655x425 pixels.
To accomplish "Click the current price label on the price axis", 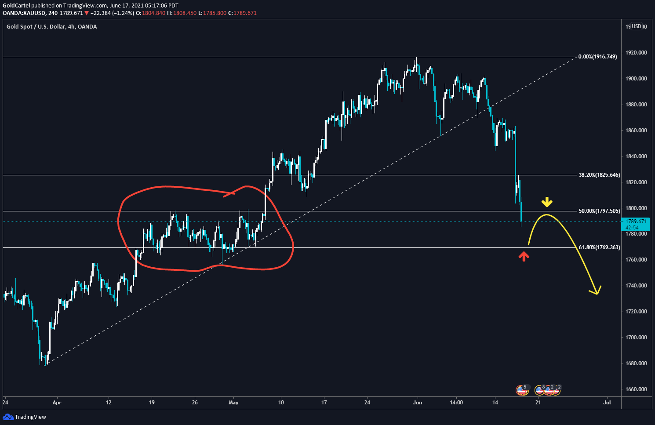I will point(636,224).
